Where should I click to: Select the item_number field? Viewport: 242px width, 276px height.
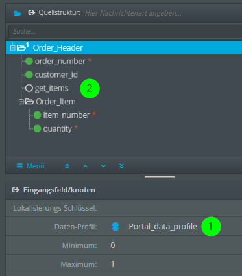66,115
